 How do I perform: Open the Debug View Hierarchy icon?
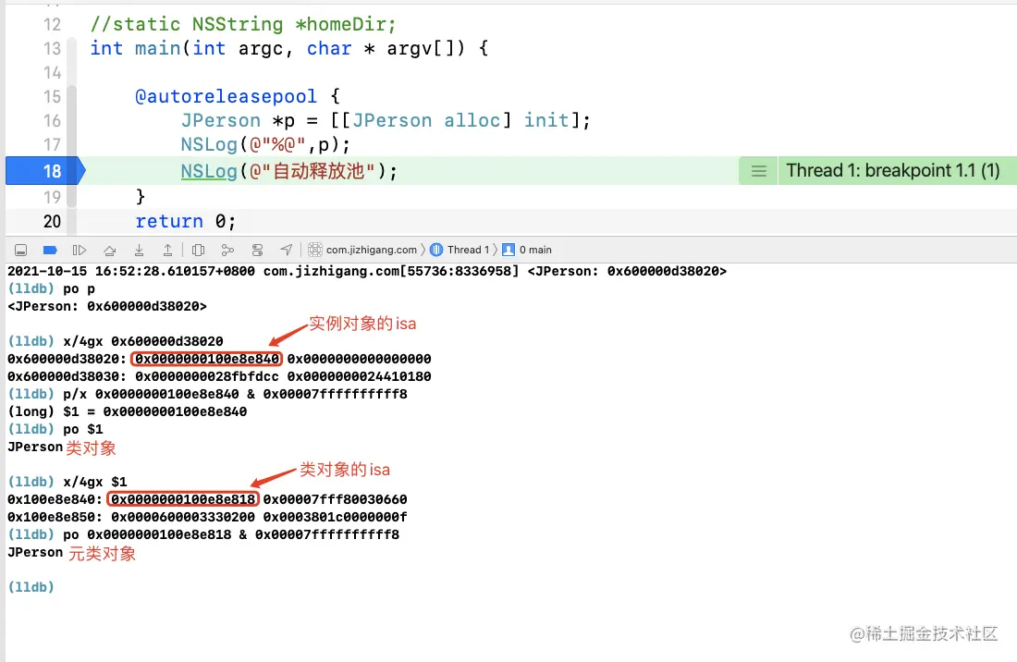pos(199,250)
